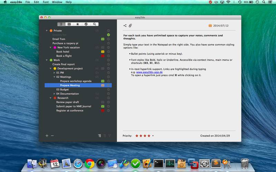The height and width of the screenshot is (172, 276).
Task: Open the easy2do application menu
Action: (x=16, y=2)
